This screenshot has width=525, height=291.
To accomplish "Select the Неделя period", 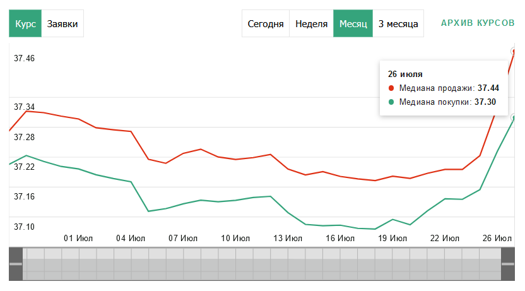I will point(311,24).
